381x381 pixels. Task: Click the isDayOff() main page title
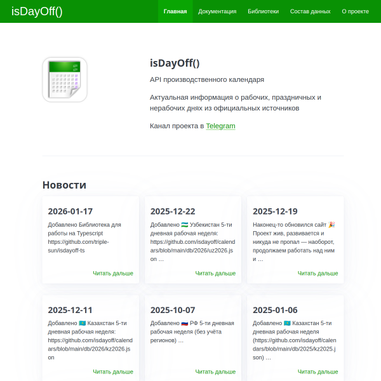[x=175, y=63]
